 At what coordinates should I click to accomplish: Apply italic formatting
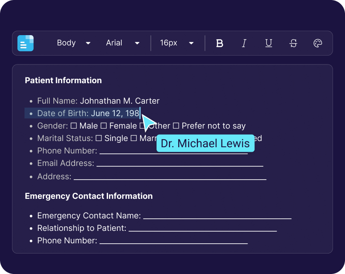pyautogui.click(x=244, y=43)
